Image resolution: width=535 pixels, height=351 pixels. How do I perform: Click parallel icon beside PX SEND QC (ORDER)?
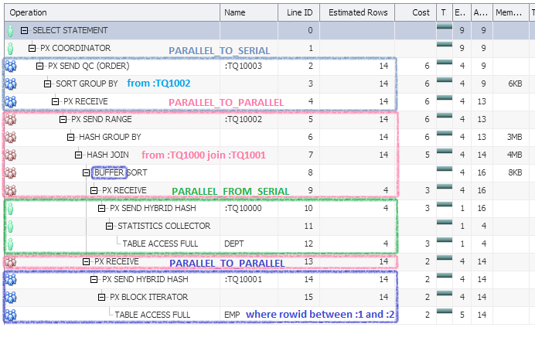pyautogui.click(x=11, y=66)
